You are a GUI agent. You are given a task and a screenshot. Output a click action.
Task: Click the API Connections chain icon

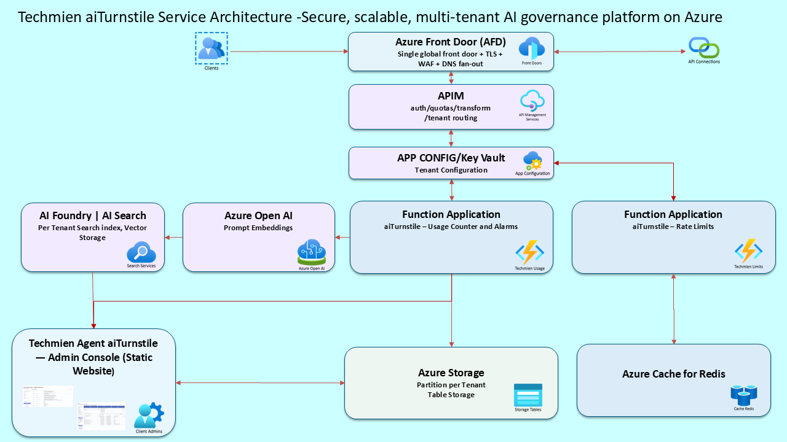coord(704,47)
